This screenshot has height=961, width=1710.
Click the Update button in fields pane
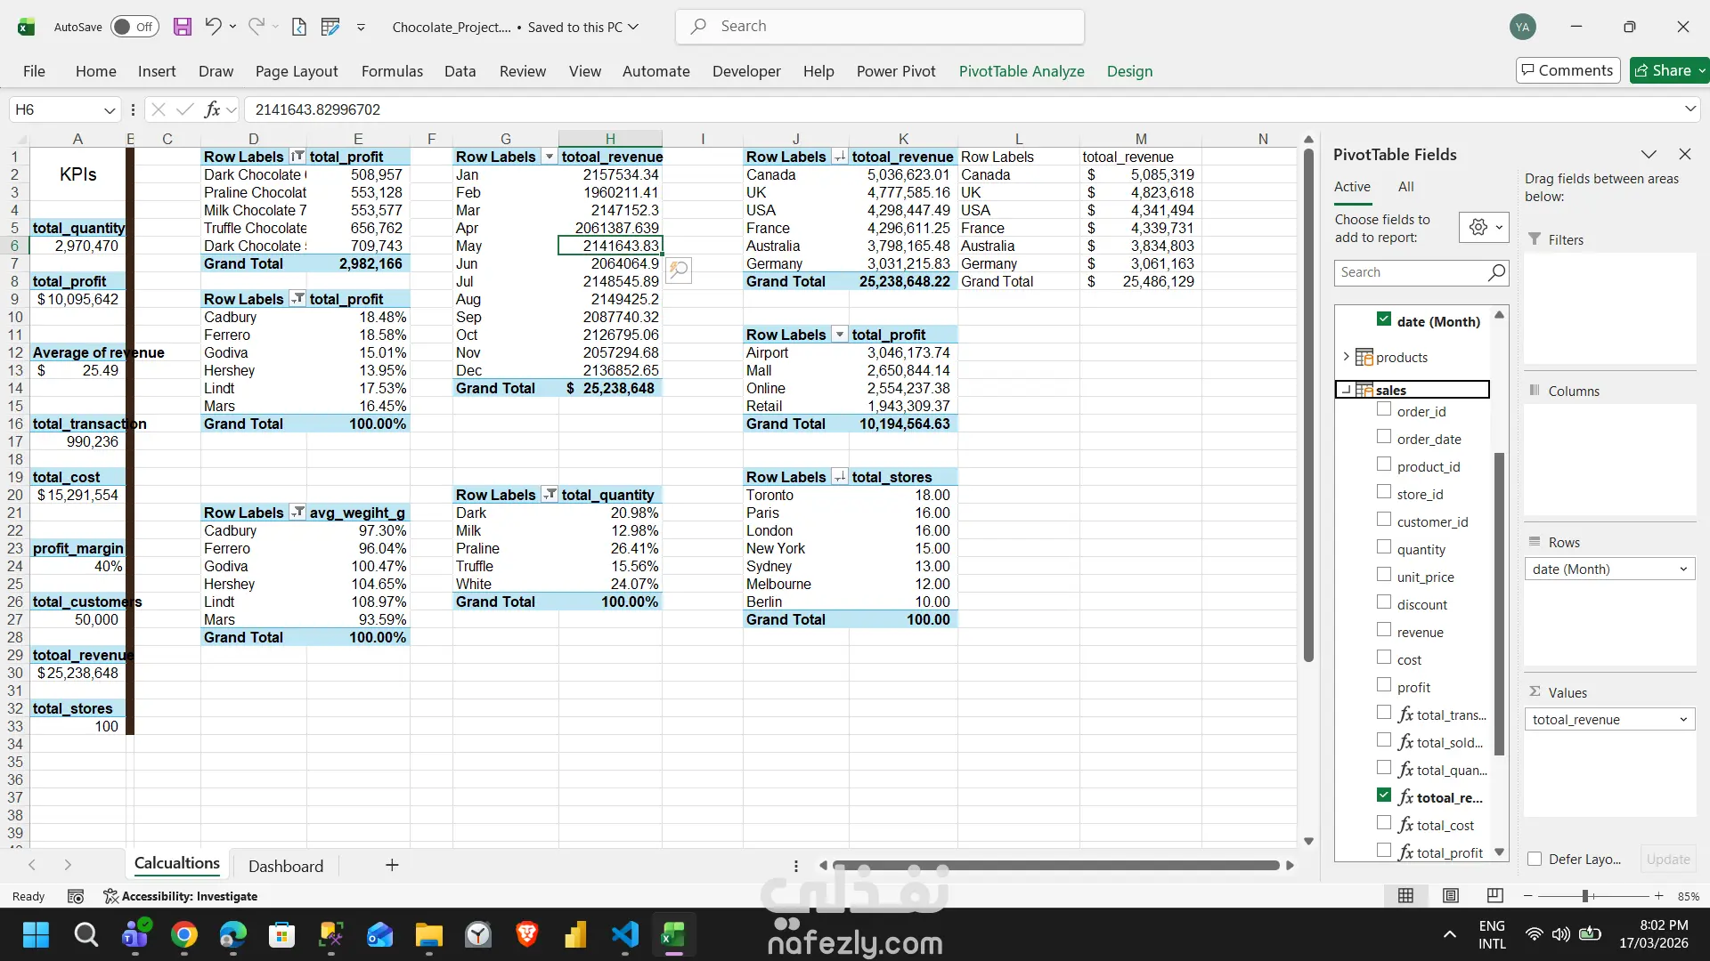pyautogui.click(x=1668, y=859)
